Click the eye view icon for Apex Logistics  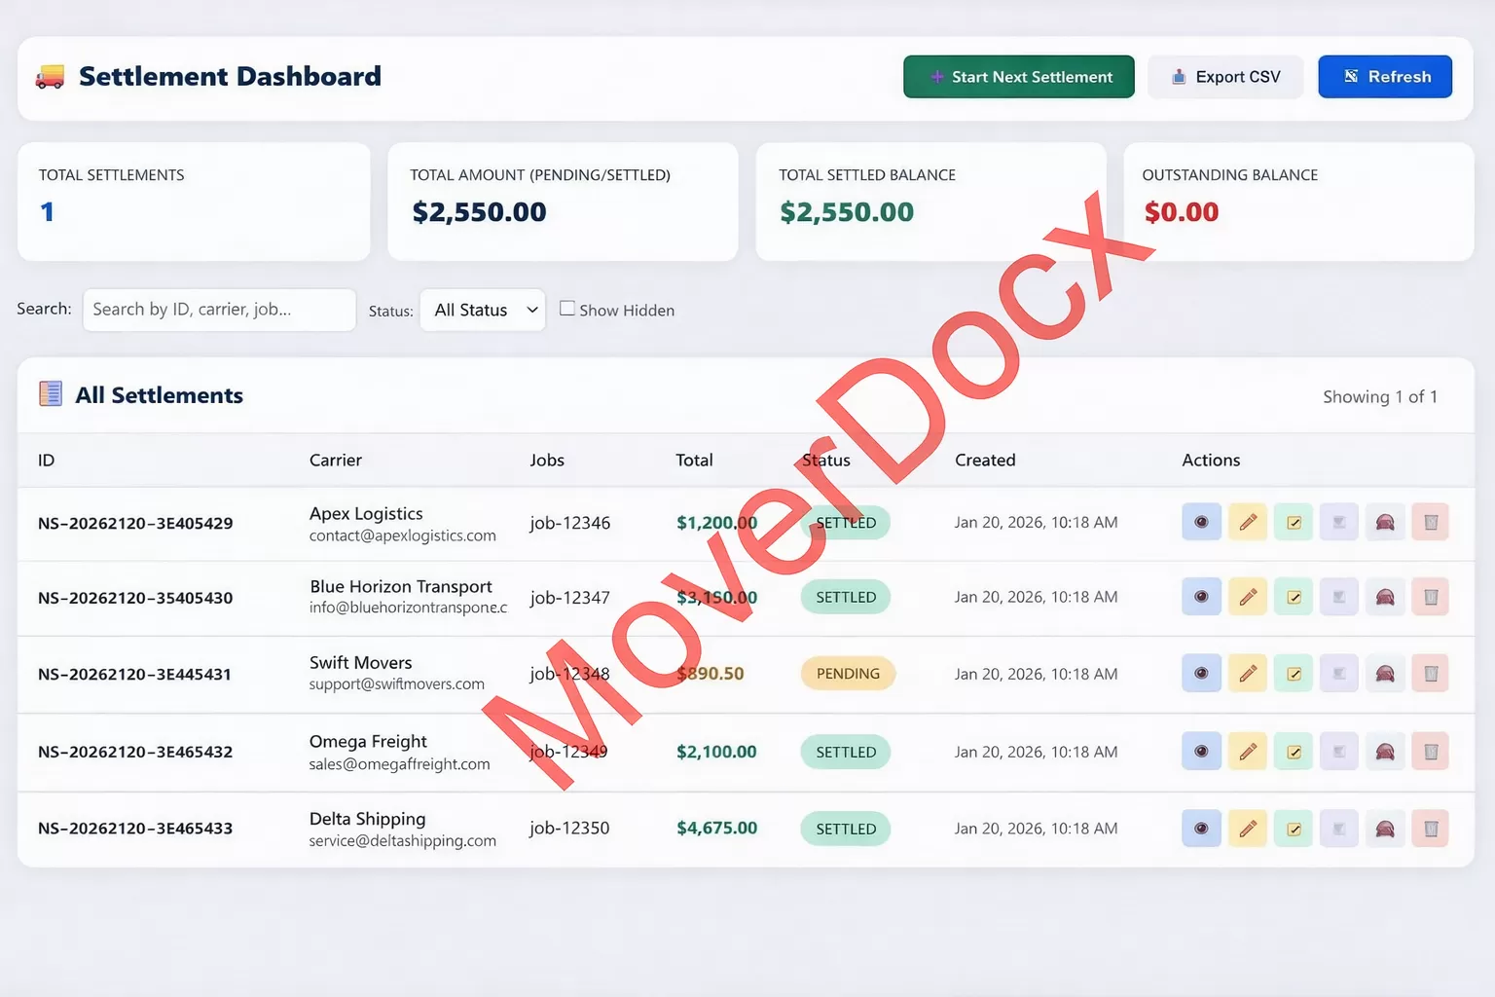tap(1201, 523)
